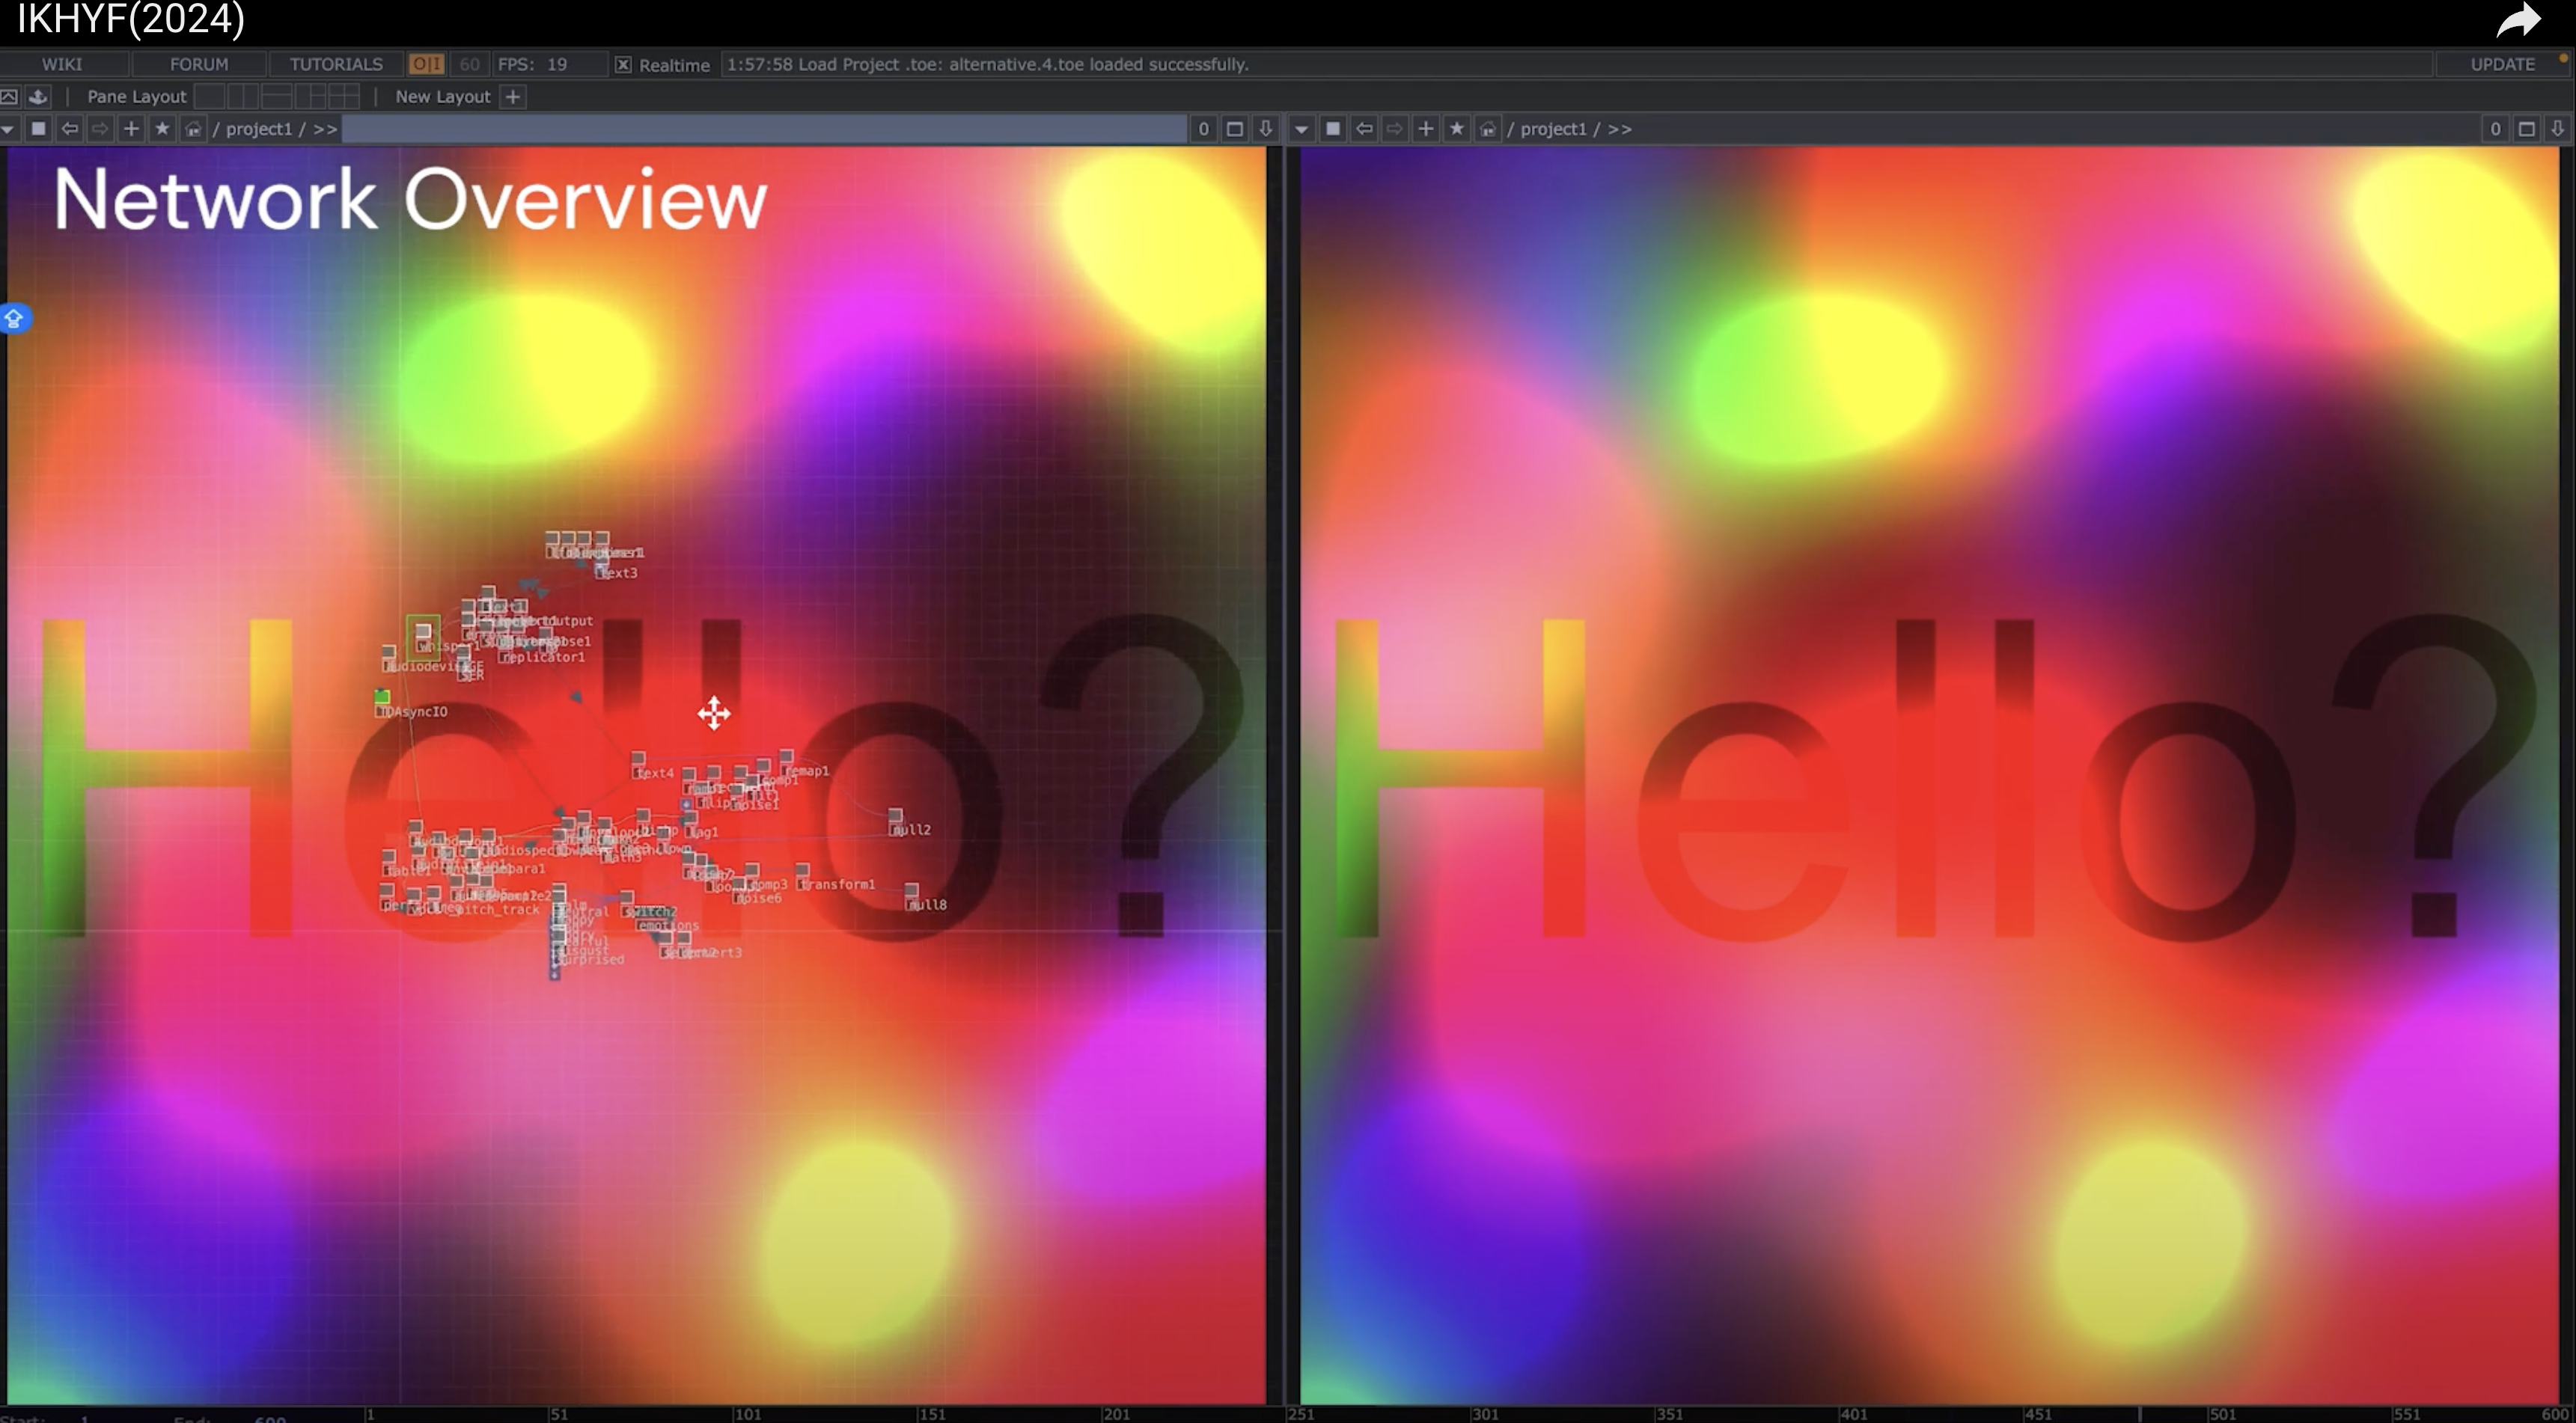Toggle the palette browser icon
This screenshot has height=1423, width=2576.
pos(9,97)
